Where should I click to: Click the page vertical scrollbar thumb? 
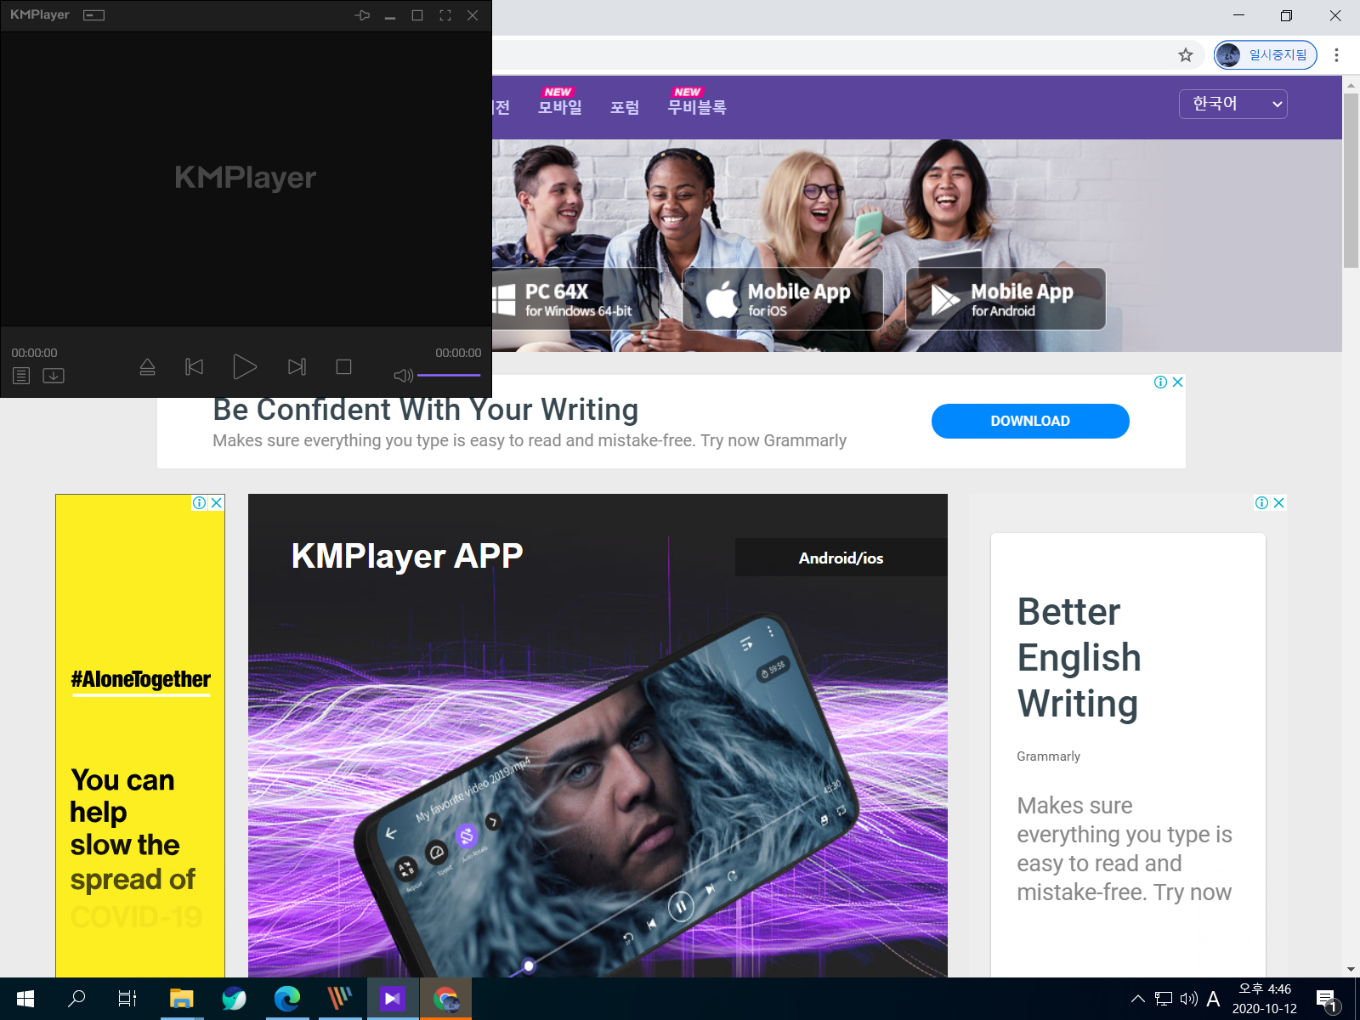pos(1351,180)
